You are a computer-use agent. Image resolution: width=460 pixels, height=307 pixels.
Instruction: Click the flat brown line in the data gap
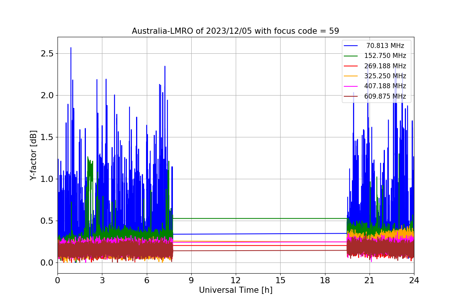260,251
